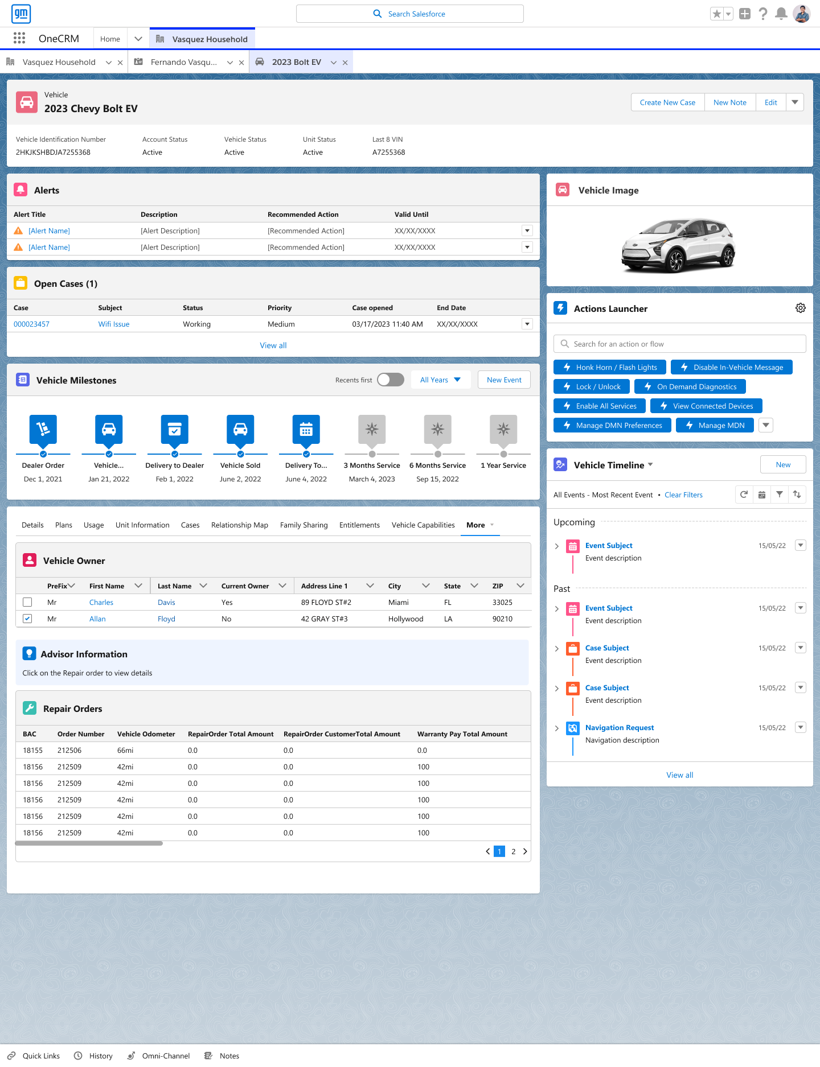The height and width of the screenshot is (1067, 820).
Task: Open the help question mark icon
Action: 763,14
